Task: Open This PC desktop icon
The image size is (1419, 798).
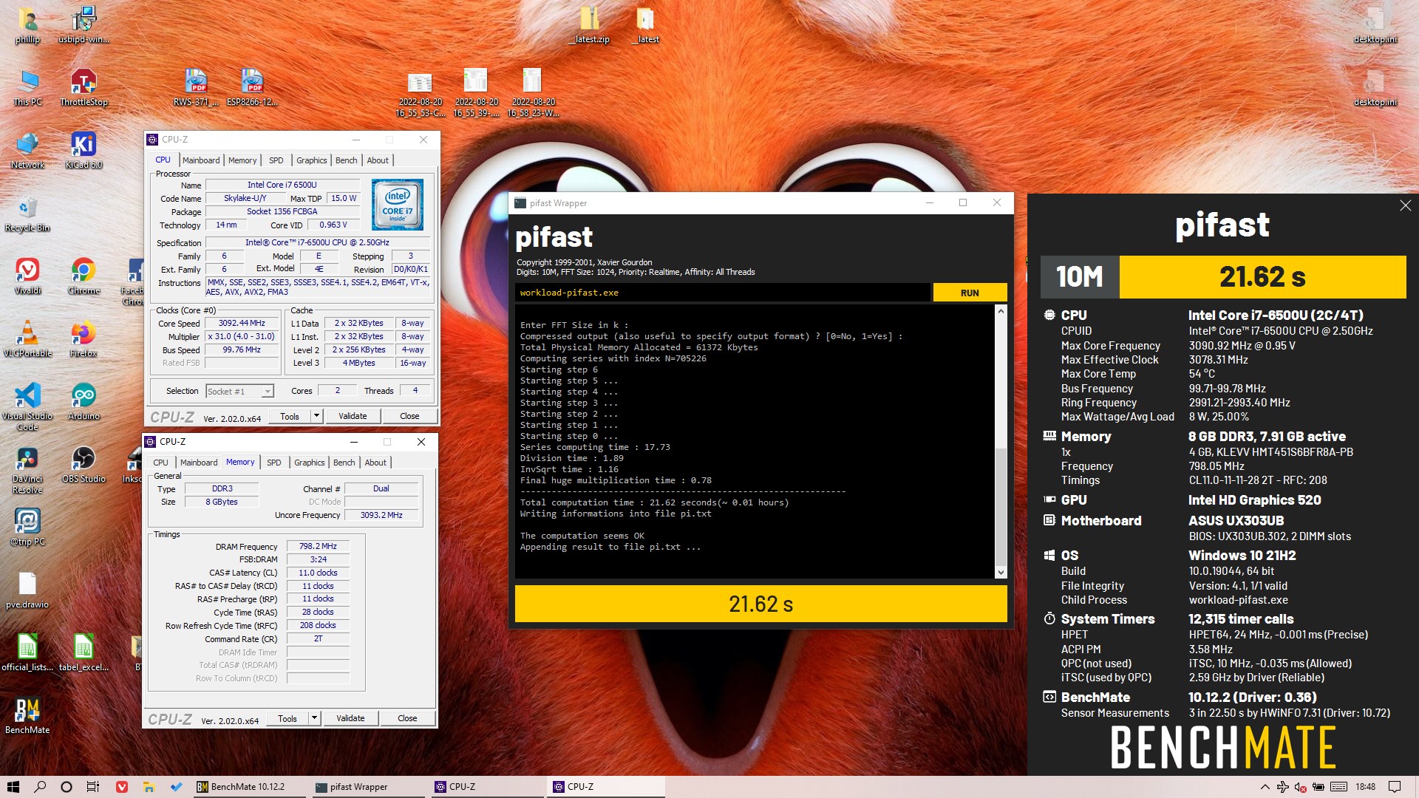Action: point(27,87)
